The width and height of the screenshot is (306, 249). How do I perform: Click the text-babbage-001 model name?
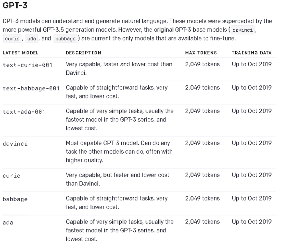click(x=31, y=88)
